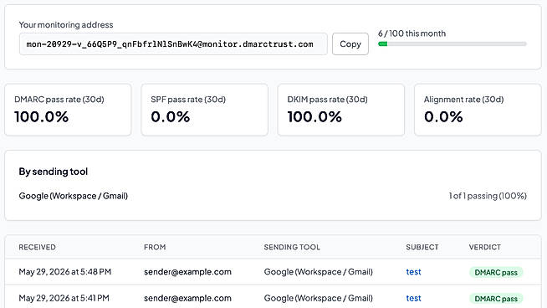Click the RECEIVED column header
Image resolution: width=547 pixels, height=308 pixels.
(x=37, y=247)
